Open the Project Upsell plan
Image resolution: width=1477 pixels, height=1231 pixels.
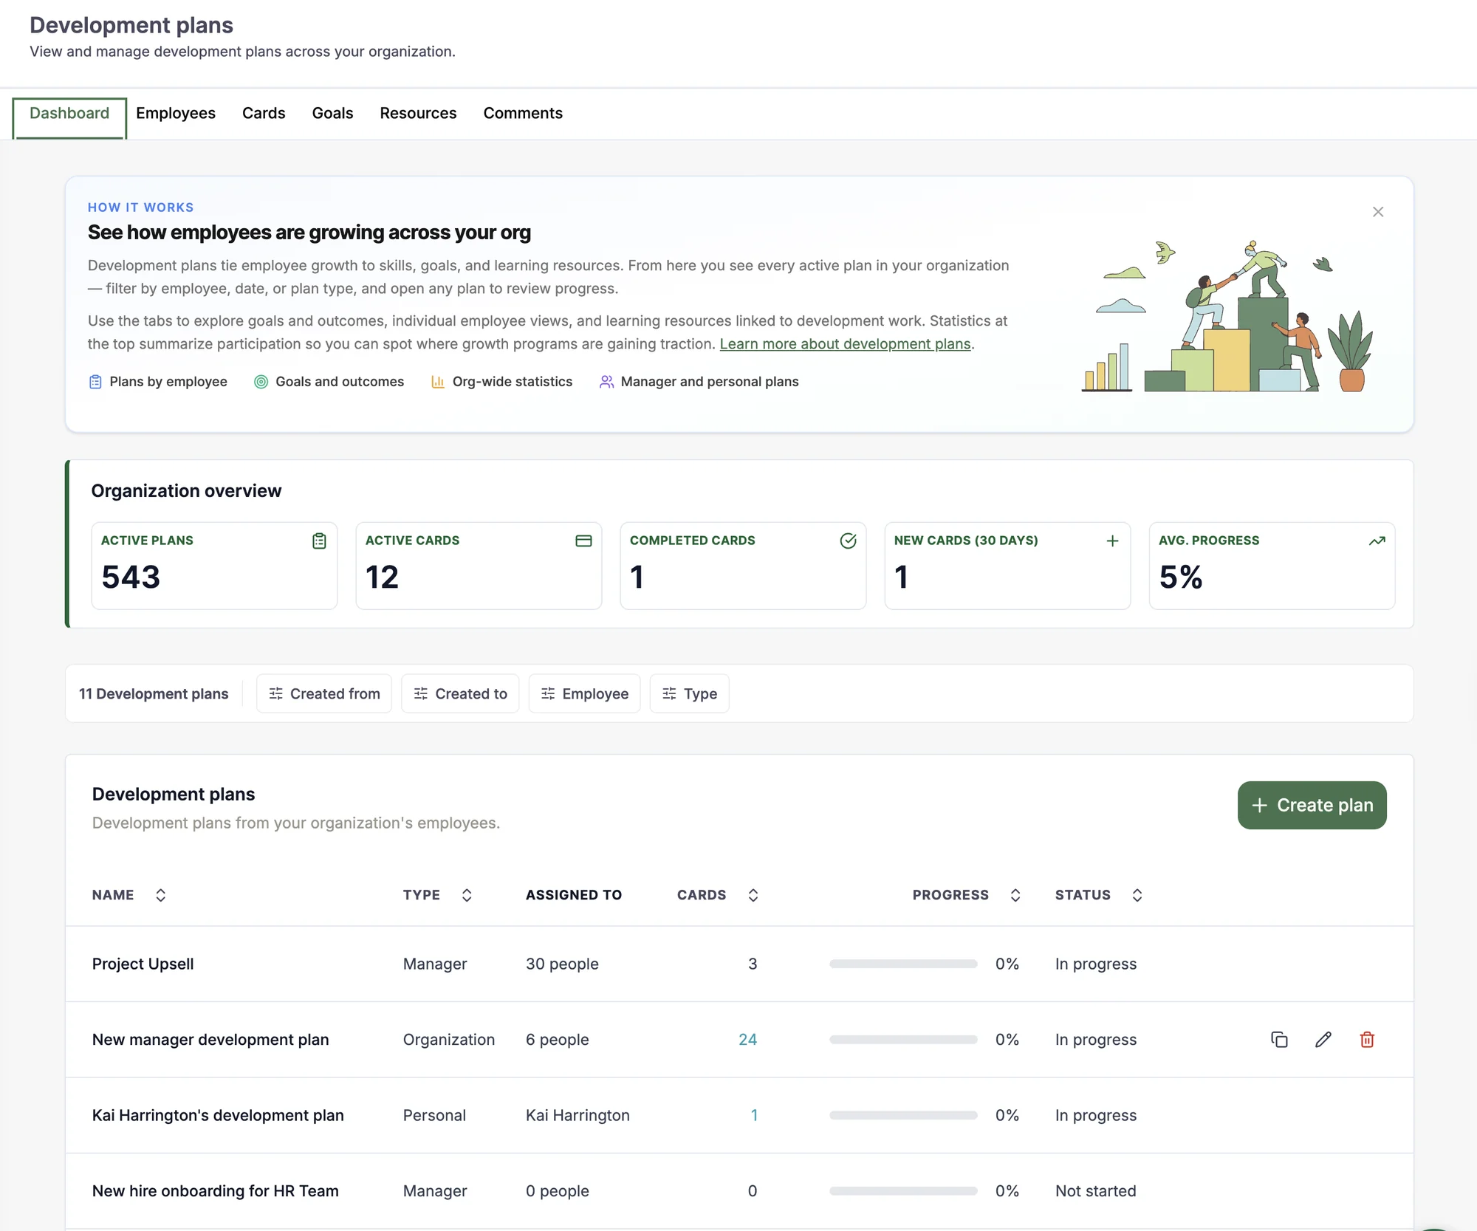(143, 964)
